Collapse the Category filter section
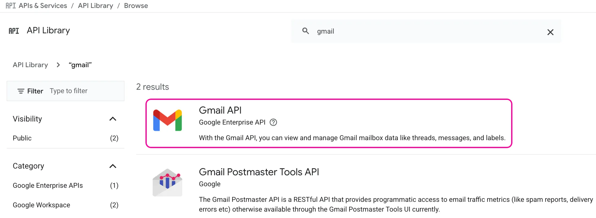The width and height of the screenshot is (596, 218). point(113,166)
